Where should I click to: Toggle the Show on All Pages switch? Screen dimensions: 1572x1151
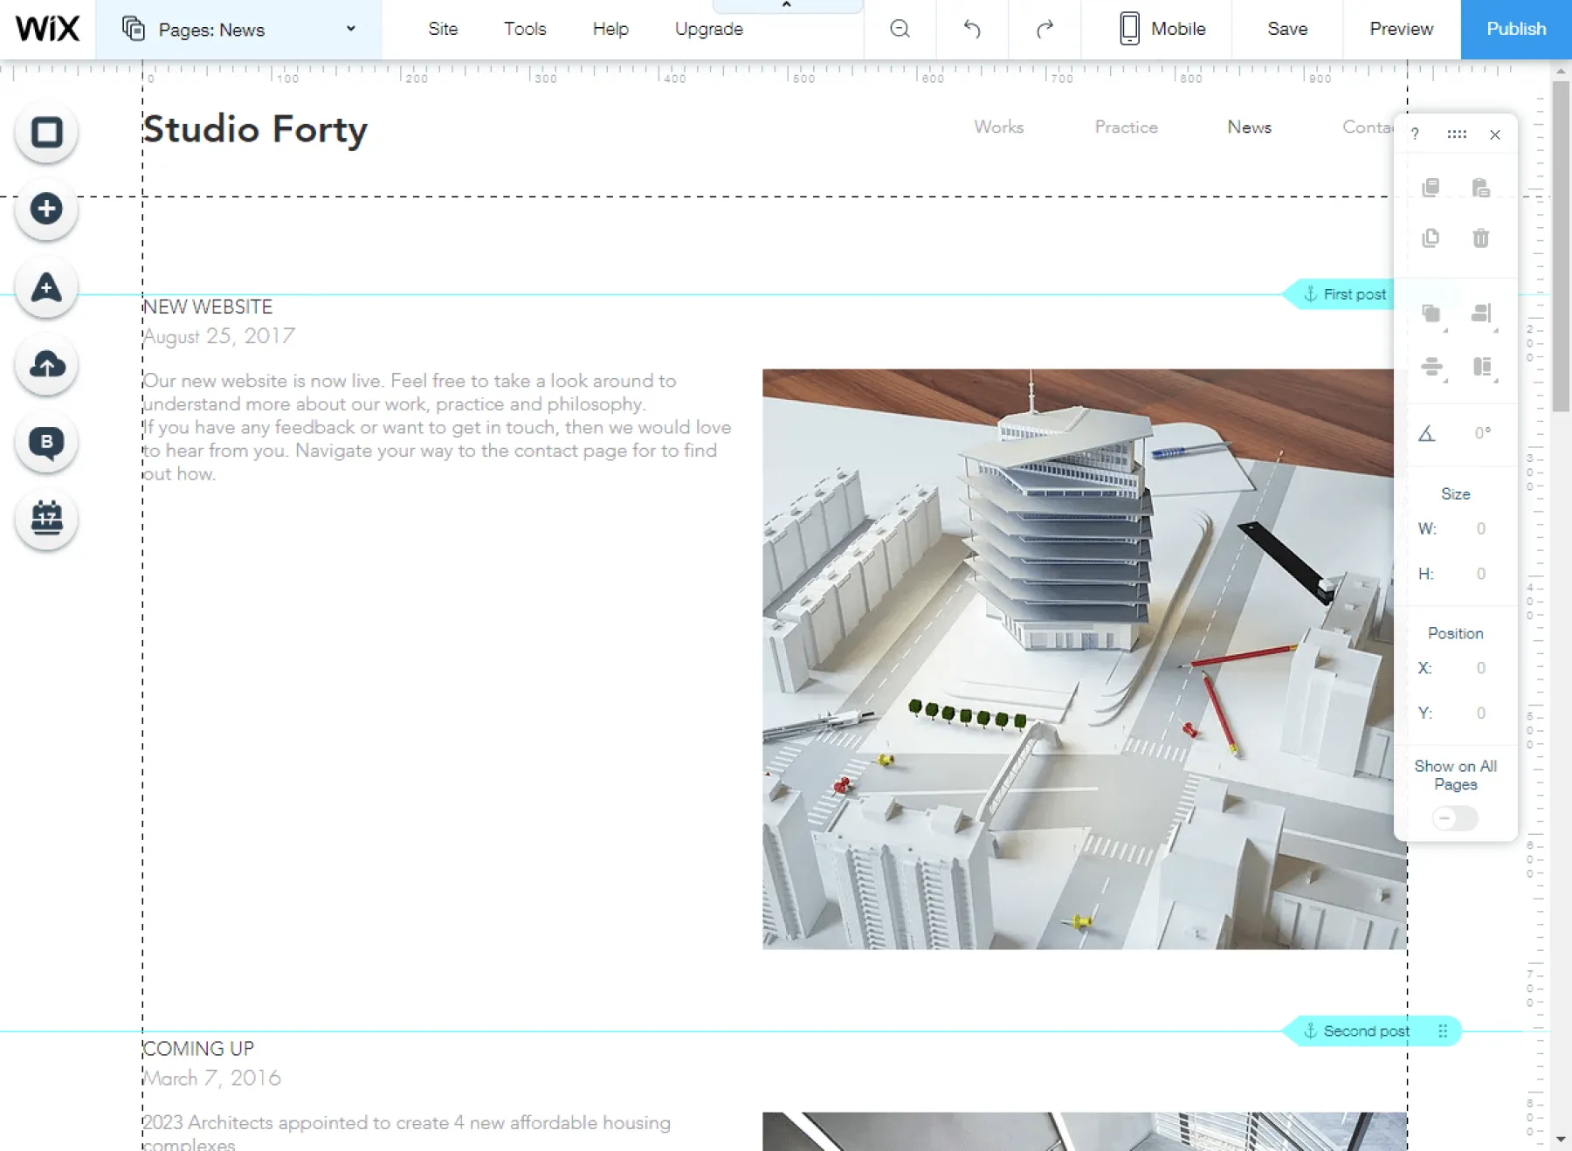(x=1455, y=818)
